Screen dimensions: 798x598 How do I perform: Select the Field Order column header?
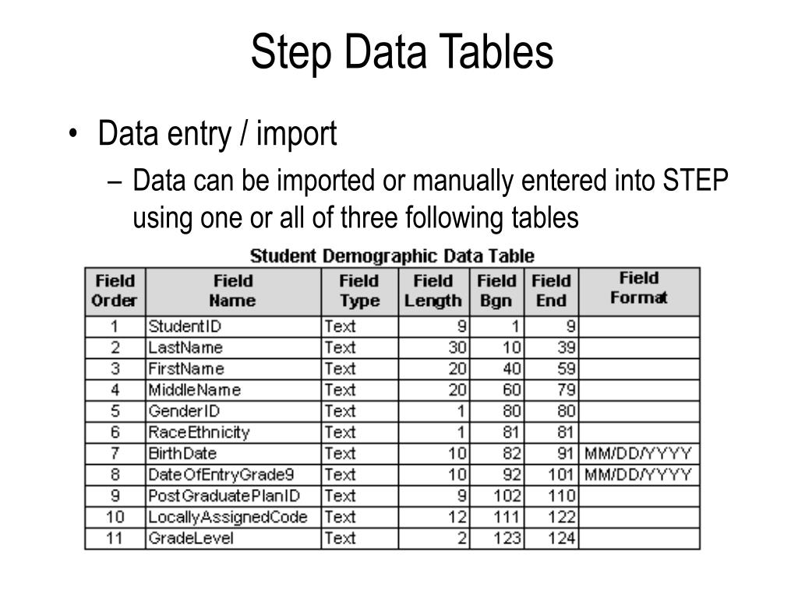tap(115, 291)
